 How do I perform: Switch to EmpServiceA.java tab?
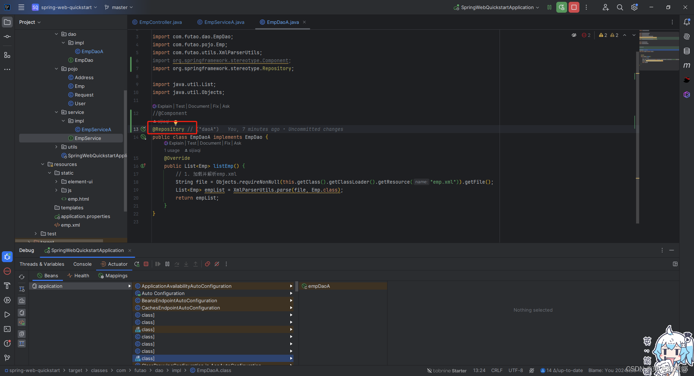[221, 22]
